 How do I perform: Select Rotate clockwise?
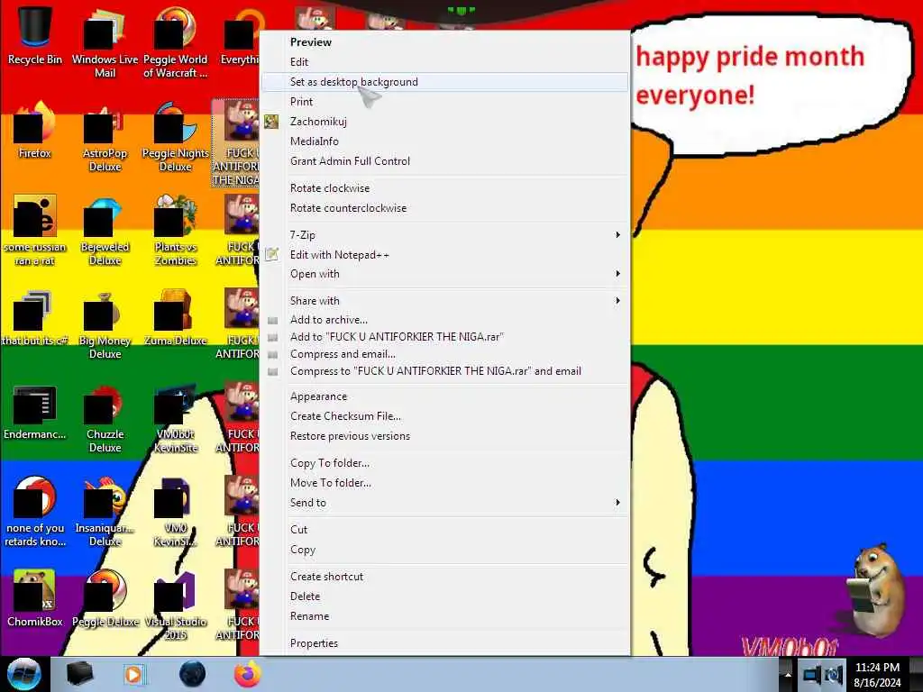[444, 188]
